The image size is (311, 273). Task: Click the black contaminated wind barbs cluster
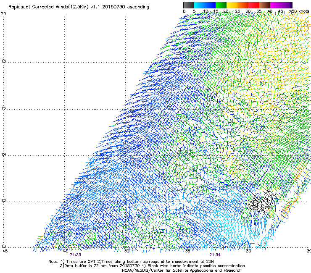262,201
